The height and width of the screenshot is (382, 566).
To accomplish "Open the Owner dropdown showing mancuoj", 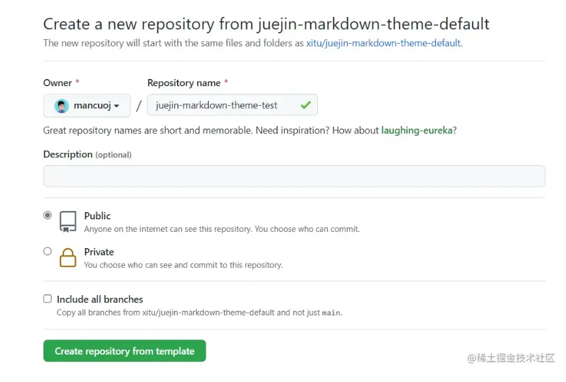I will click(x=87, y=105).
